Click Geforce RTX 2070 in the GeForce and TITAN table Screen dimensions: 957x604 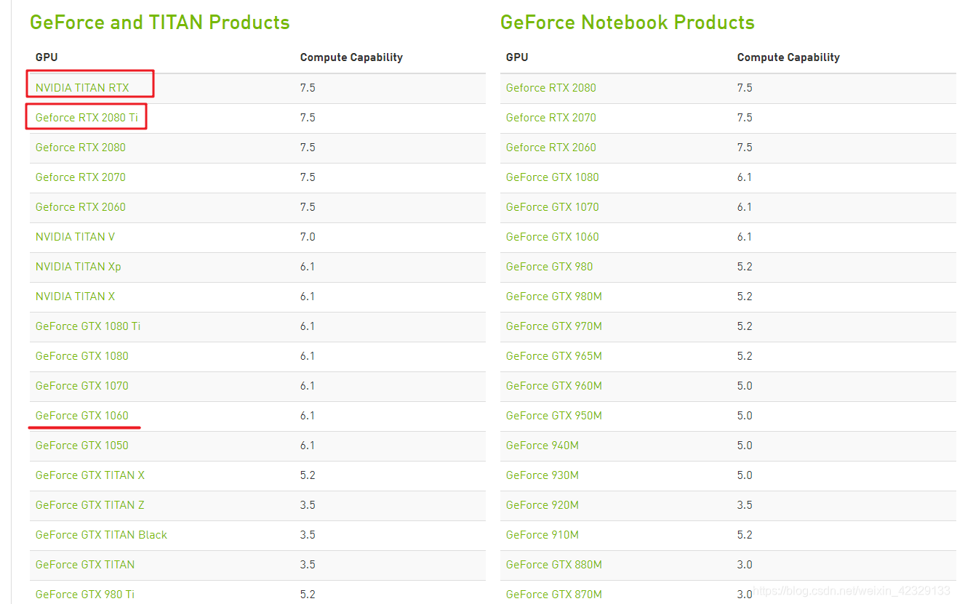81,177
